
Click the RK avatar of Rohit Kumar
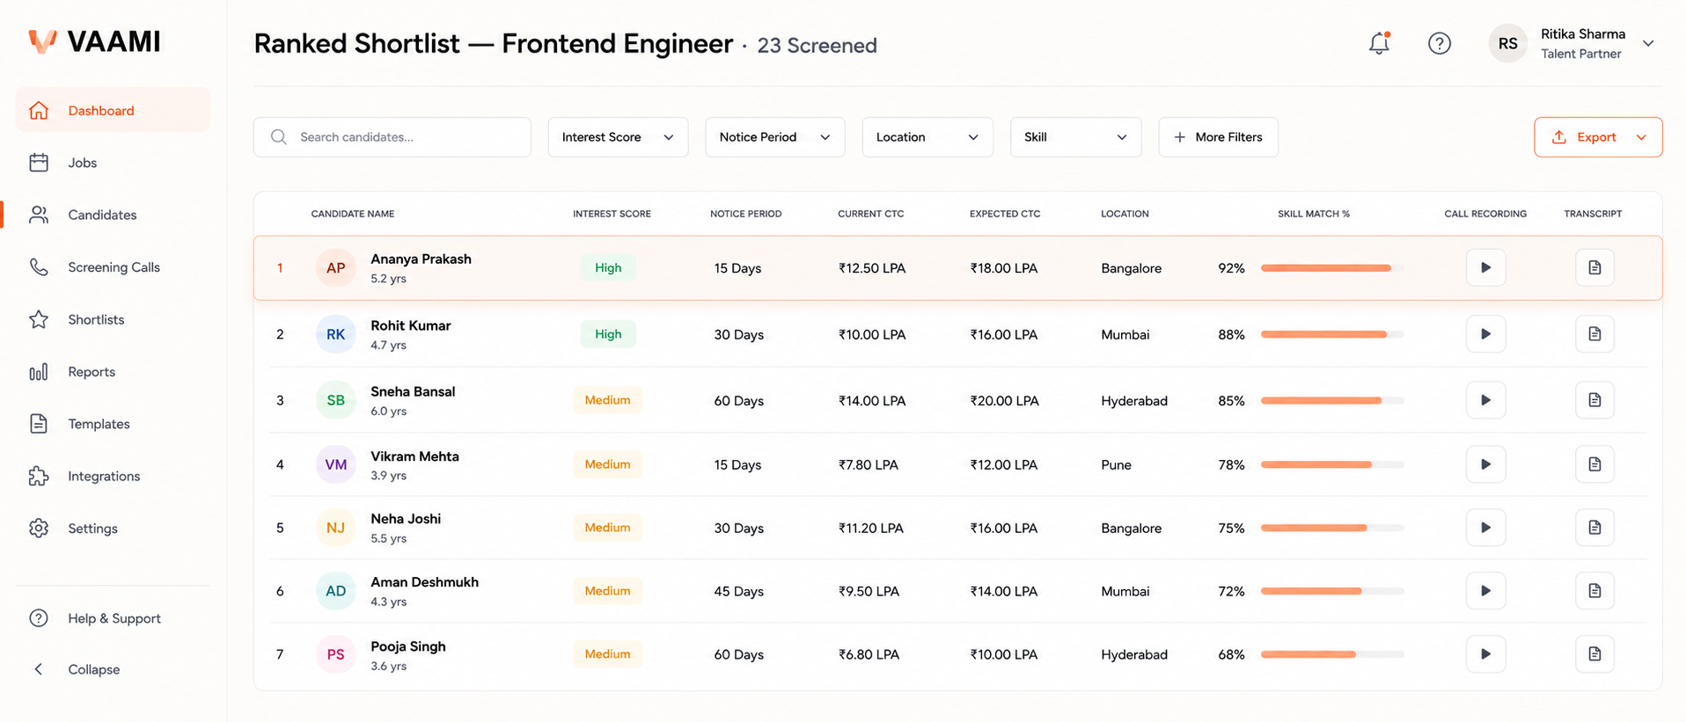(336, 334)
